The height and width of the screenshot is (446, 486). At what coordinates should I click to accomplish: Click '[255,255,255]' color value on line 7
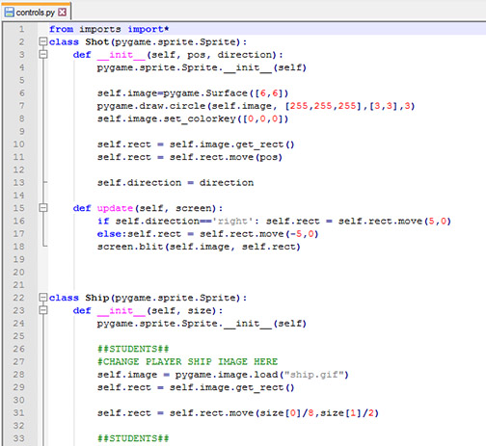click(x=323, y=106)
